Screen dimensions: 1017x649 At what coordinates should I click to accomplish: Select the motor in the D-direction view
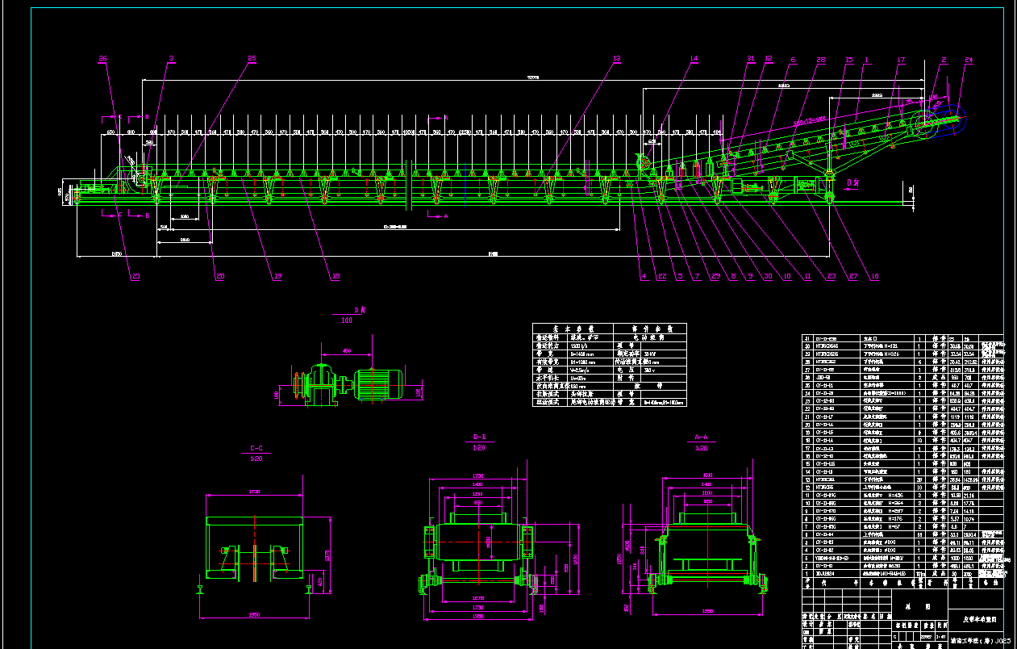click(x=379, y=384)
